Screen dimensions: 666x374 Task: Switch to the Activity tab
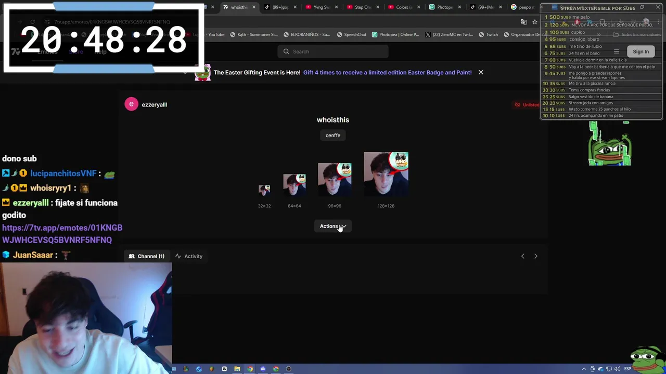pos(188,256)
